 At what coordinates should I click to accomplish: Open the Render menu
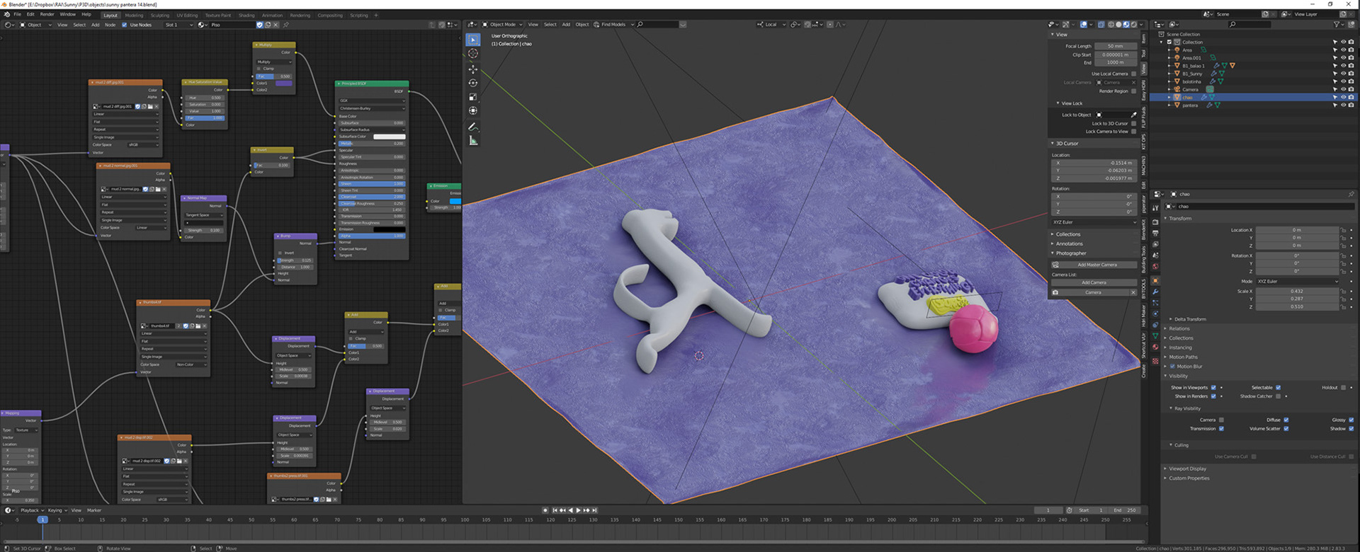tap(47, 14)
